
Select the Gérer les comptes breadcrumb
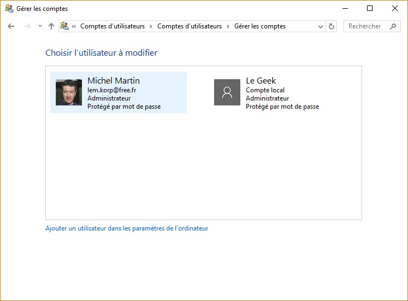tap(260, 26)
